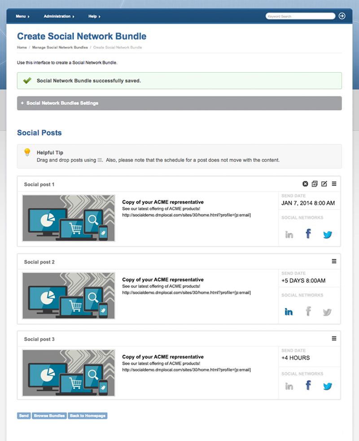Viewport: 359px width, 441px height.
Task: Click the Send button
Action: tap(24, 416)
